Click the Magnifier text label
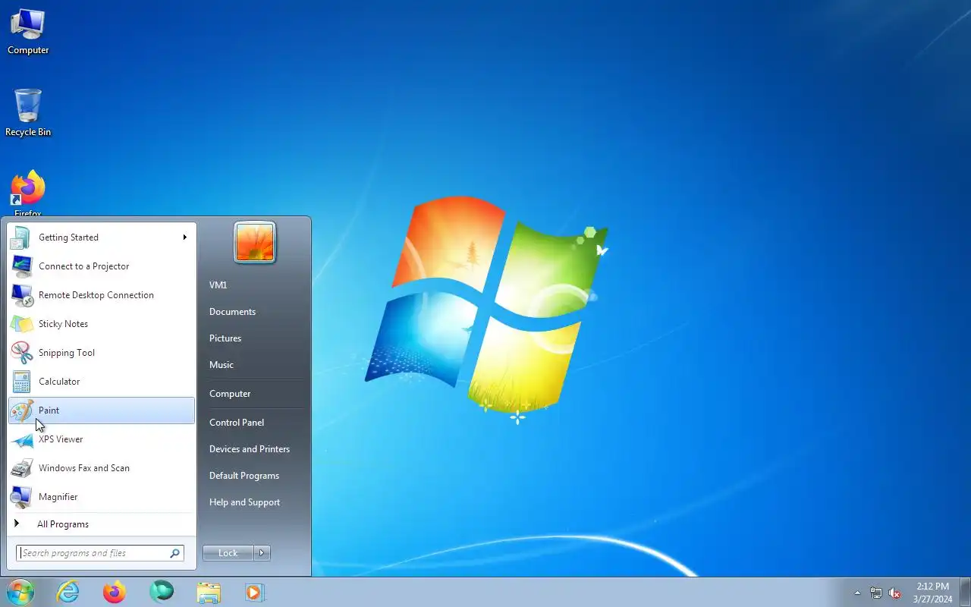The height and width of the screenshot is (607, 971). click(x=58, y=497)
